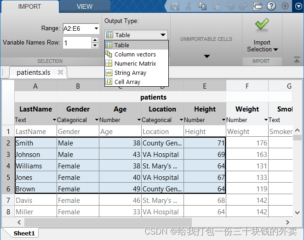Click the Miller cell
Screen dimensions: 304x240
36,212
